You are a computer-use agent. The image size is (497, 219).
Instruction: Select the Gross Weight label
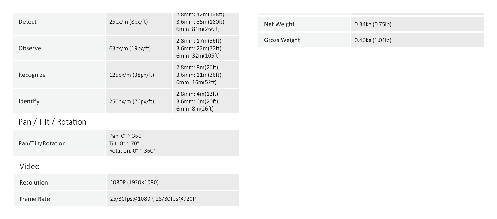(x=282, y=40)
